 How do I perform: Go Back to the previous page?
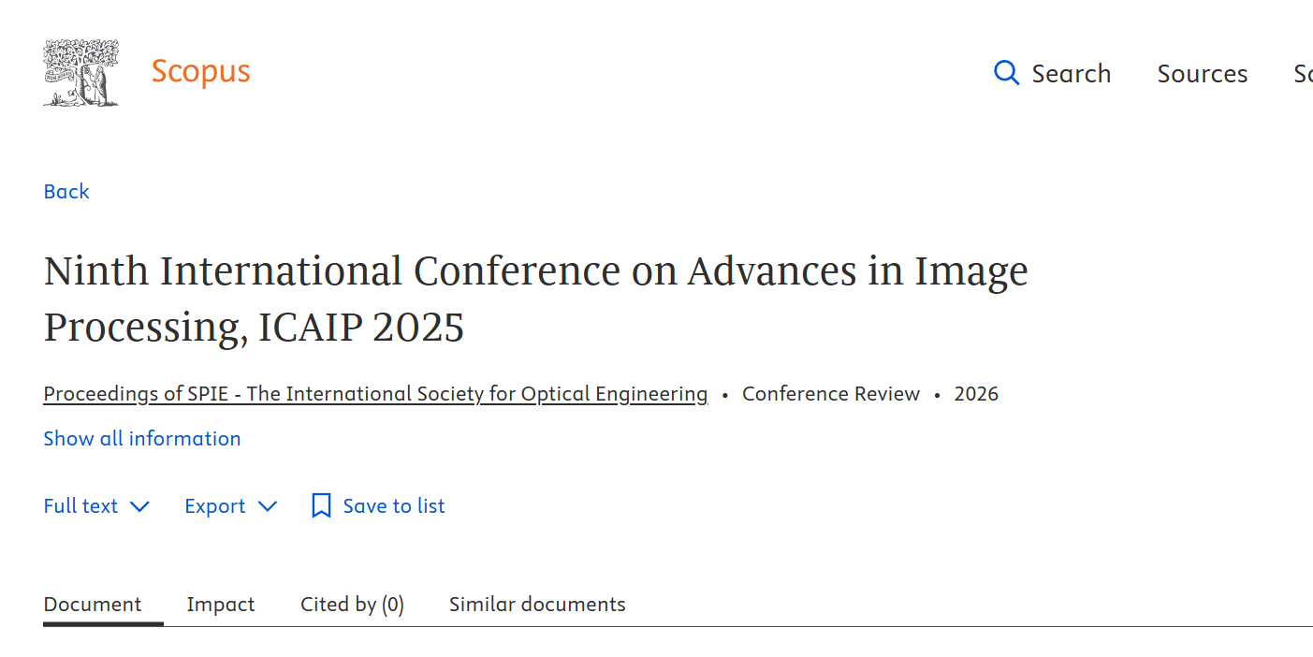tap(66, 191)
